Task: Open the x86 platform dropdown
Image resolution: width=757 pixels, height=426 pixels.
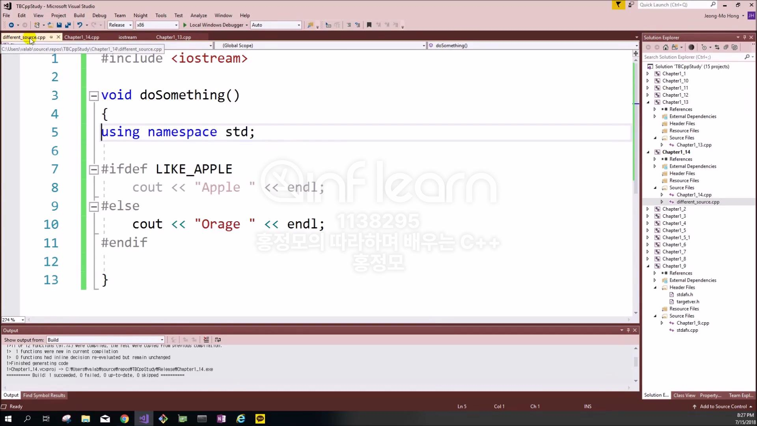Action: coord(176,25)
